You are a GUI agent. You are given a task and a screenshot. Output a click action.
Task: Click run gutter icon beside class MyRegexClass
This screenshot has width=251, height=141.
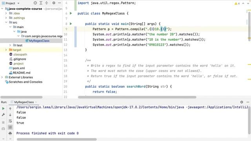tap(71, 13)
